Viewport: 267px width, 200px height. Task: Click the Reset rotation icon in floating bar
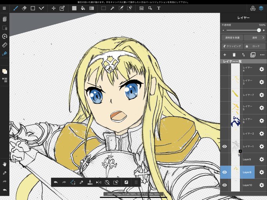point(107,182)
